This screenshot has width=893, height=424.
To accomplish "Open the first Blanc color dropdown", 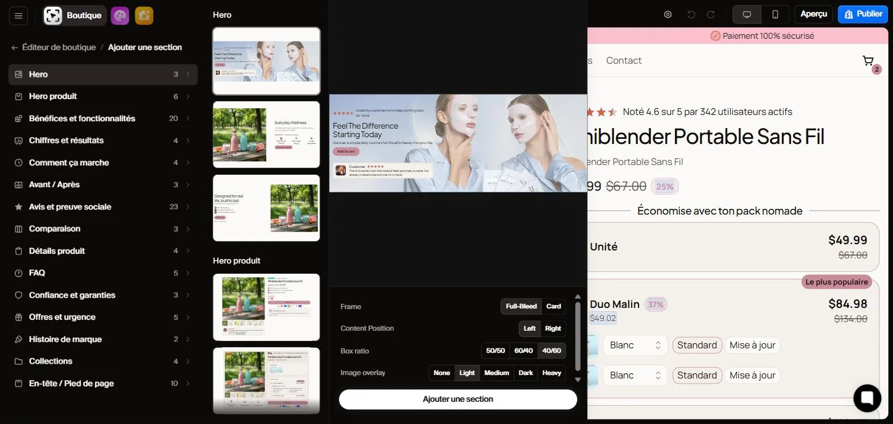I will [x=636, y=345].
